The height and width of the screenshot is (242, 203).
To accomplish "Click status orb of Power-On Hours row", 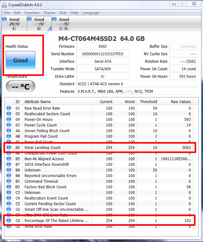I will pyautogui.click(x=9, y=119).
